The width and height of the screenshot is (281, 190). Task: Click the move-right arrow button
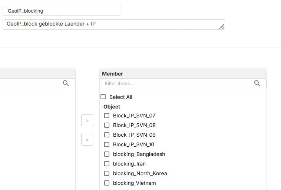87,120
